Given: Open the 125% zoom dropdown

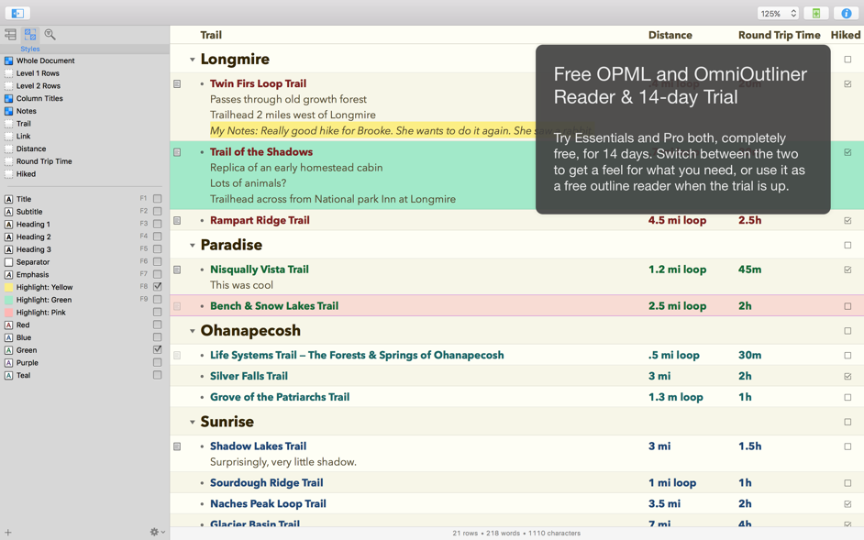Looking at the screenshot, I should coord(777,14).
